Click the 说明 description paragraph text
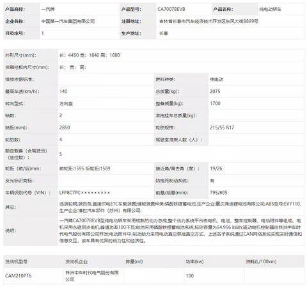The image size is (307, 287). 180,231
